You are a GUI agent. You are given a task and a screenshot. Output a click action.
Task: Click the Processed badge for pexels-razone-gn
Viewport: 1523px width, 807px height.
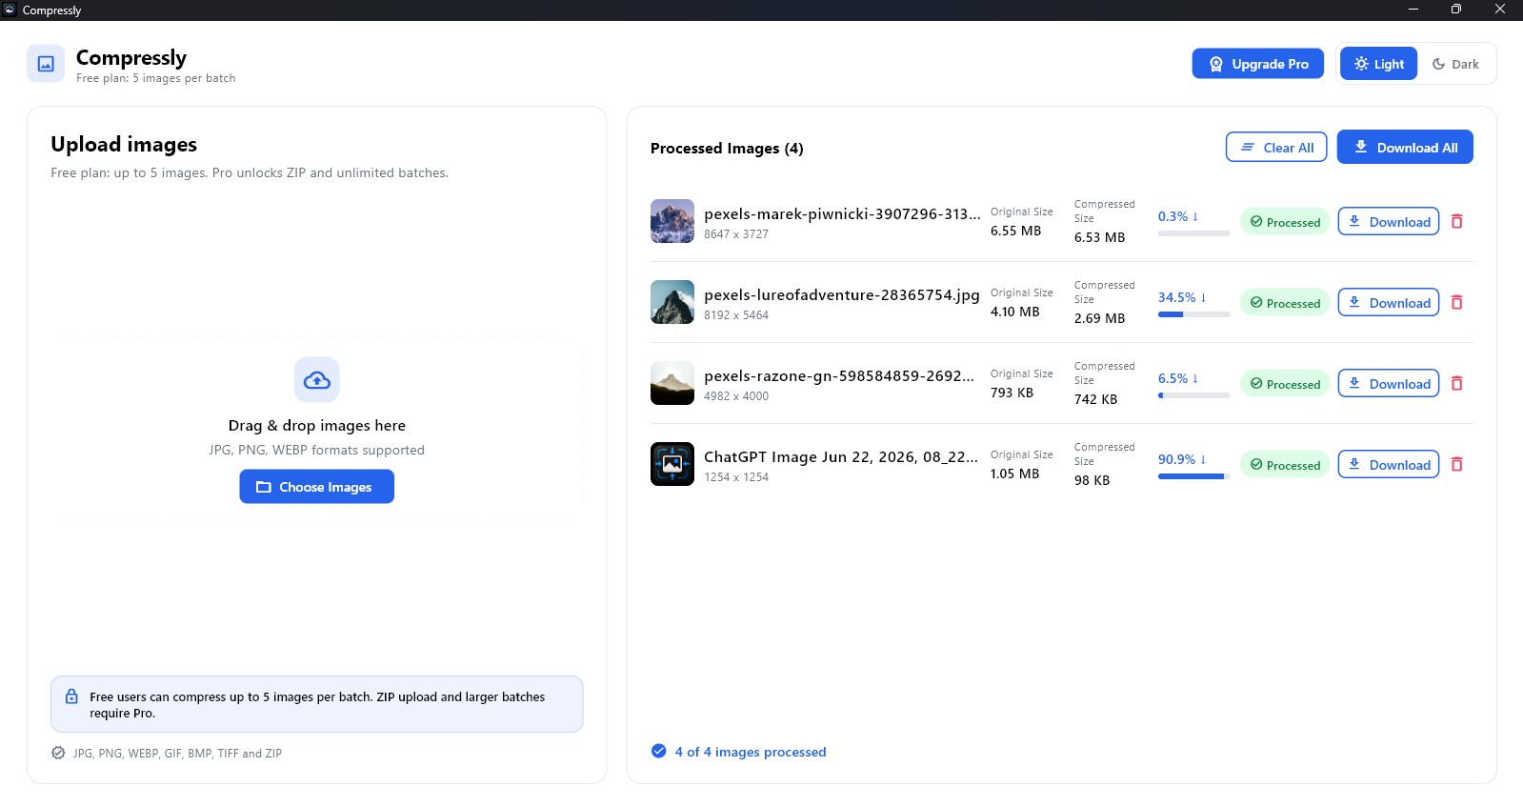1285,384
